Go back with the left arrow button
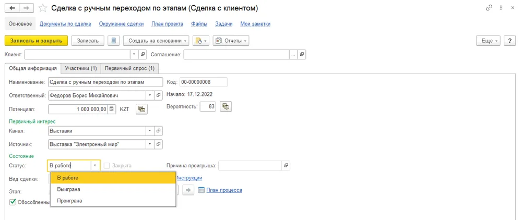The image size is (522, 220). pos(13,8)
